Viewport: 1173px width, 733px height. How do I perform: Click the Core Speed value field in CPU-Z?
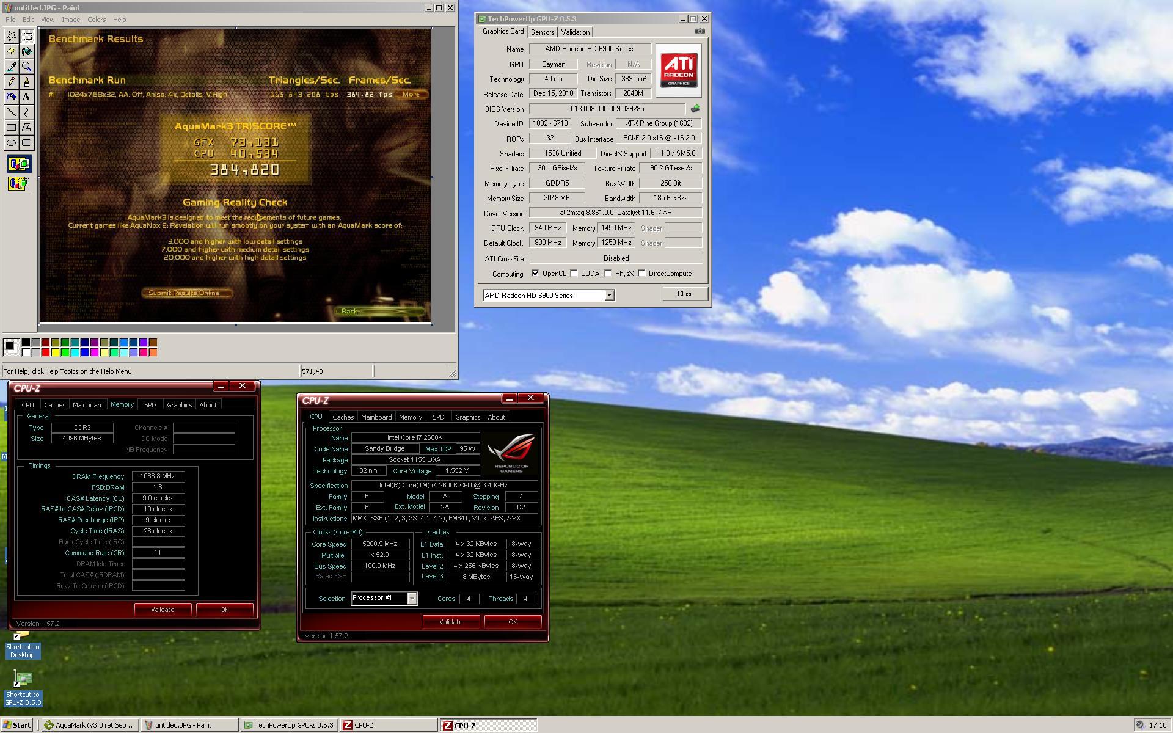[380, 544]
